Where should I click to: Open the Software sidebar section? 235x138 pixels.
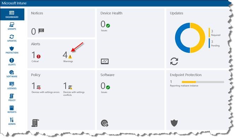pyautogui.click(x=12, y=74)
